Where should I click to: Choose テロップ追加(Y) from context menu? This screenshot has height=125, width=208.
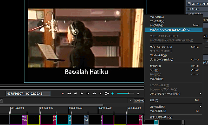point(173,21)
